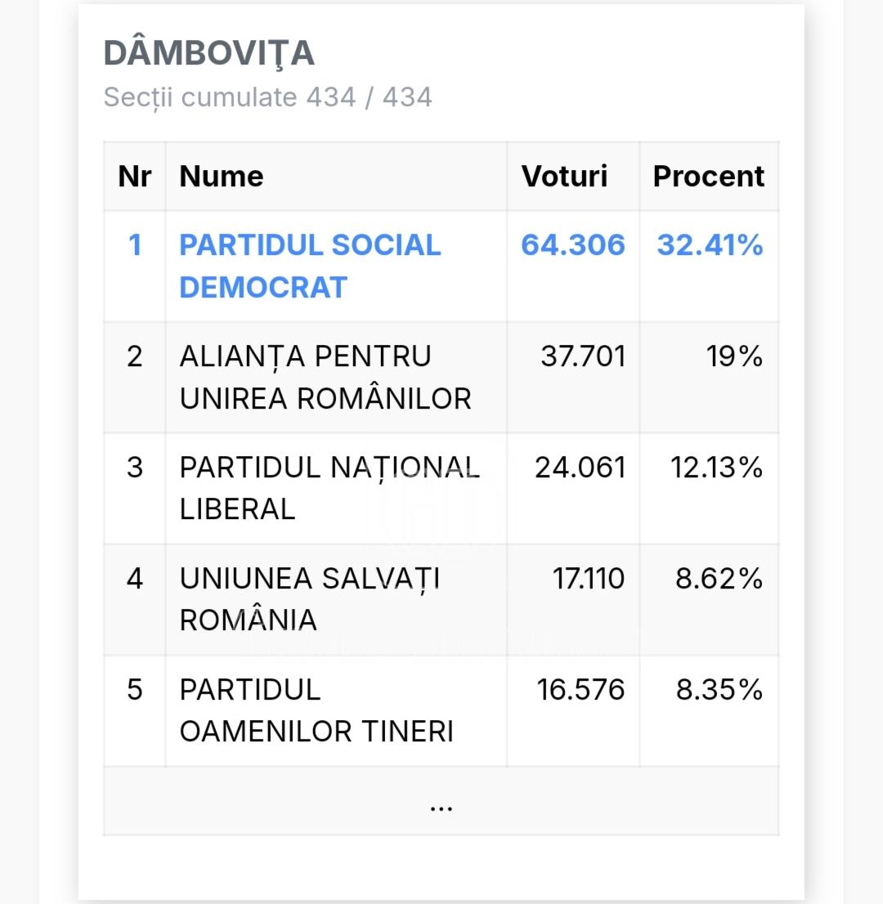
Task: Select Alianța pentru Unirea Românilor row
Action: [441, 377]
